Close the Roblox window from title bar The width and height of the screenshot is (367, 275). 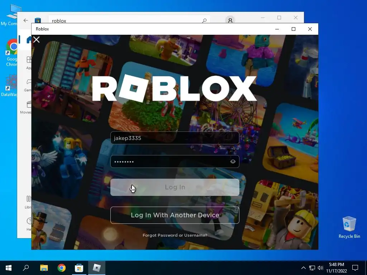pyautogui.click(x=310, y=29)
